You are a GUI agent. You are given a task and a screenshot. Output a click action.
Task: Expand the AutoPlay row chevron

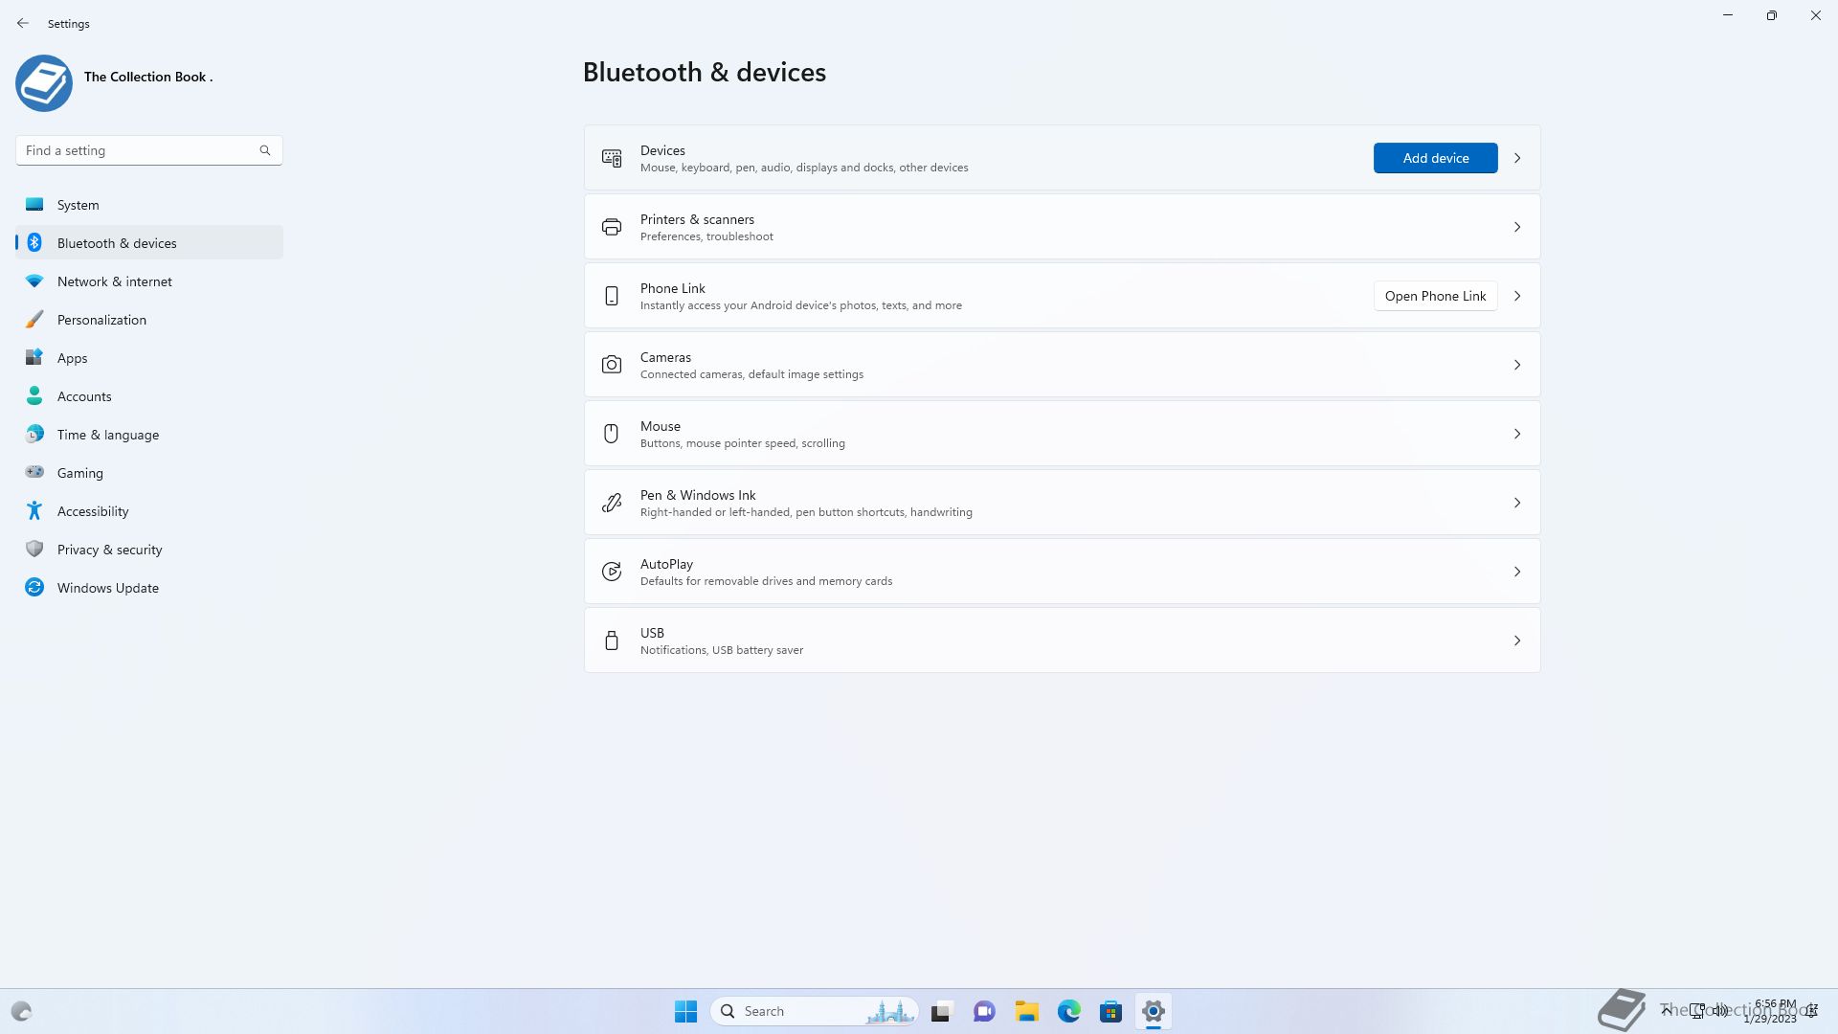(1517, 572)
